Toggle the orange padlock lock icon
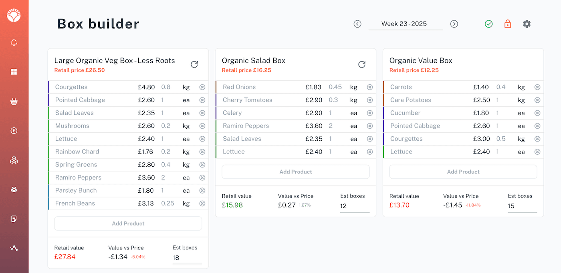The width and height of the screenshot is (561, 273). point(508,24)
